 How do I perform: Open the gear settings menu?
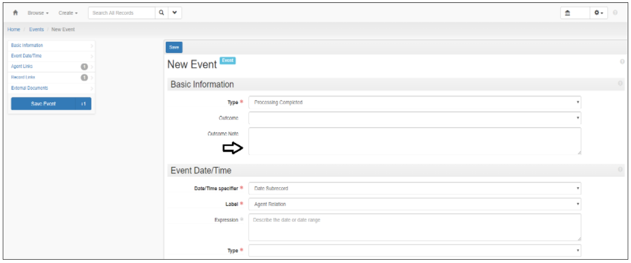(599, 13)
